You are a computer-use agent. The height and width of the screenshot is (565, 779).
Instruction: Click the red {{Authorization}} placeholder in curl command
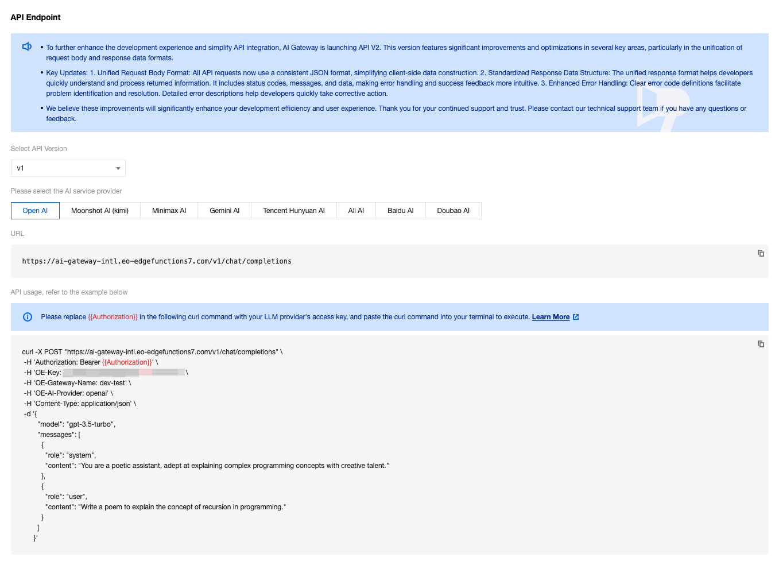coord(127,362)
